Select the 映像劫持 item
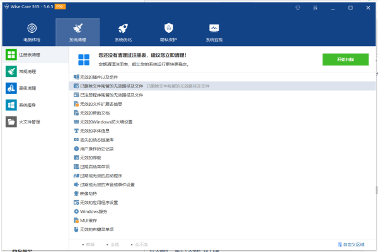Image resolution: width=378 pixels, height=252 pixels. (x=85, y=193)
